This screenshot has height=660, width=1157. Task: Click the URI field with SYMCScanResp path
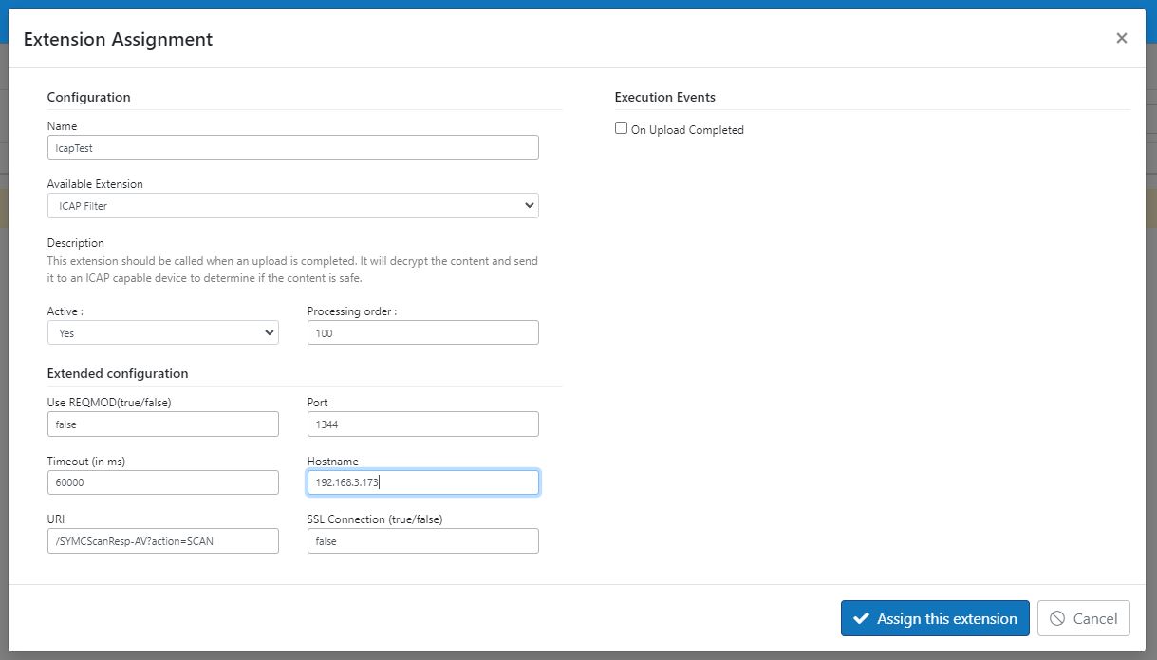pos(162,540)
